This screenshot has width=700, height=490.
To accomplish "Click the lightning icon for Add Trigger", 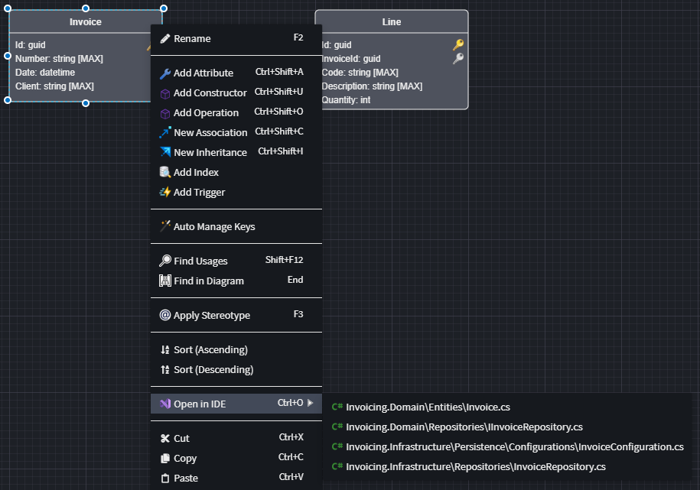I will click(164, 193).
